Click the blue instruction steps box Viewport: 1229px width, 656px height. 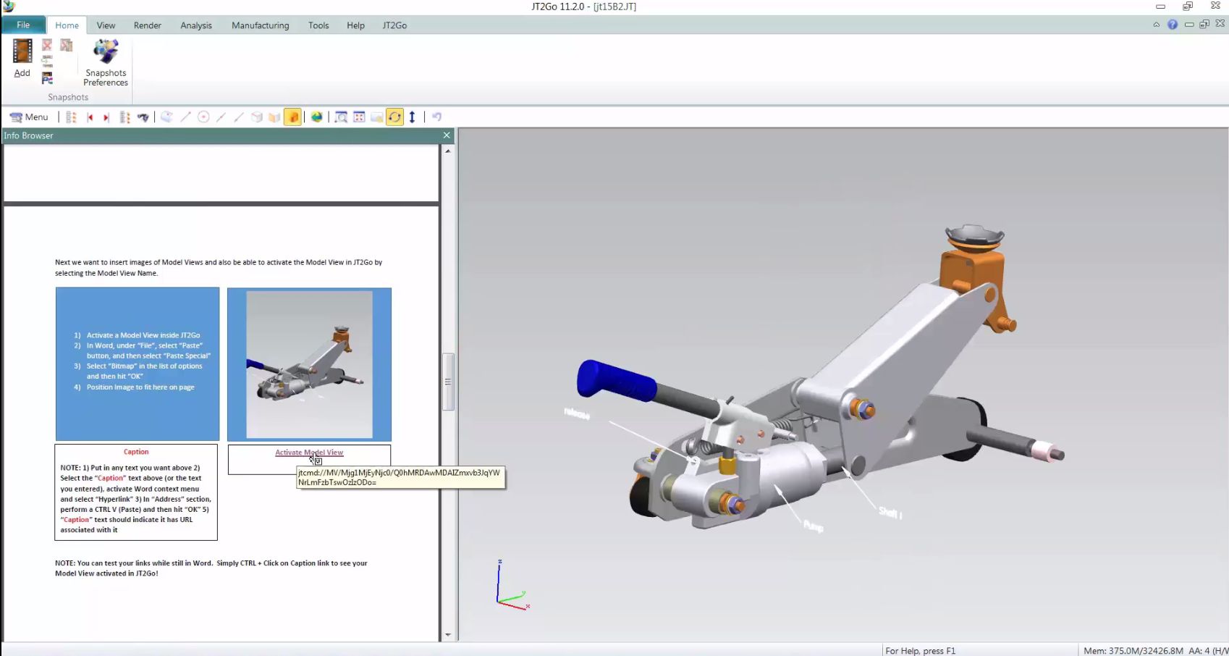click(138, 364)
